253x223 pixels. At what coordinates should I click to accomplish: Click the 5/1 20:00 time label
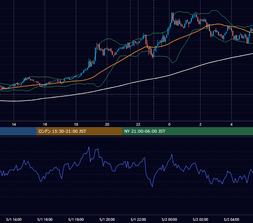click(107, 219)
